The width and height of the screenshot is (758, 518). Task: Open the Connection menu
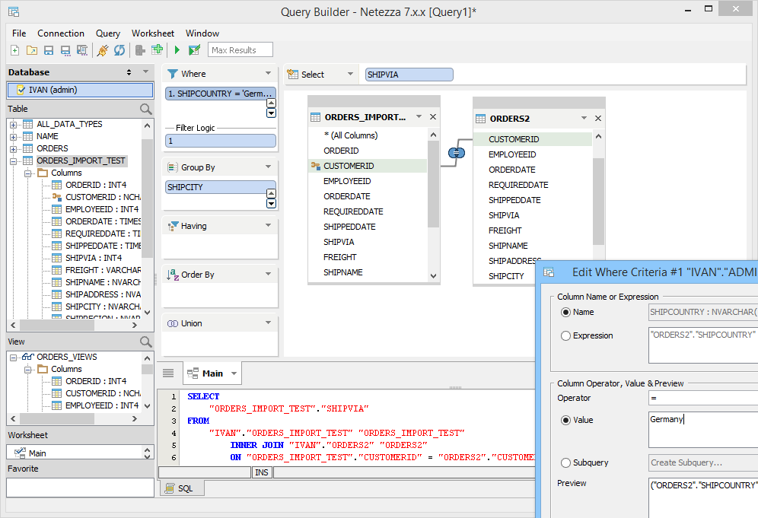(61, 33)
